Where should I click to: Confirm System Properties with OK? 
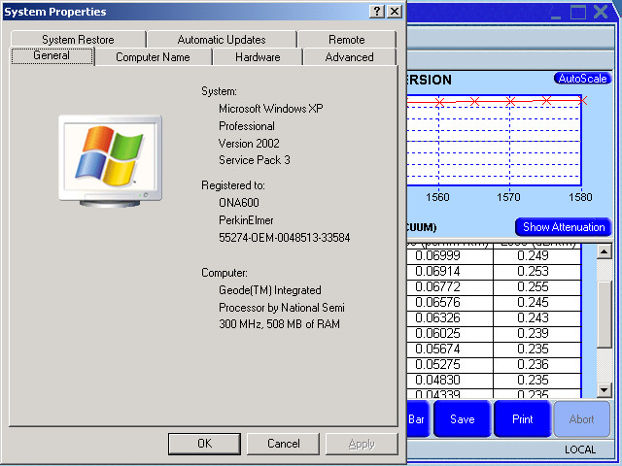click(x=204, y=444)
